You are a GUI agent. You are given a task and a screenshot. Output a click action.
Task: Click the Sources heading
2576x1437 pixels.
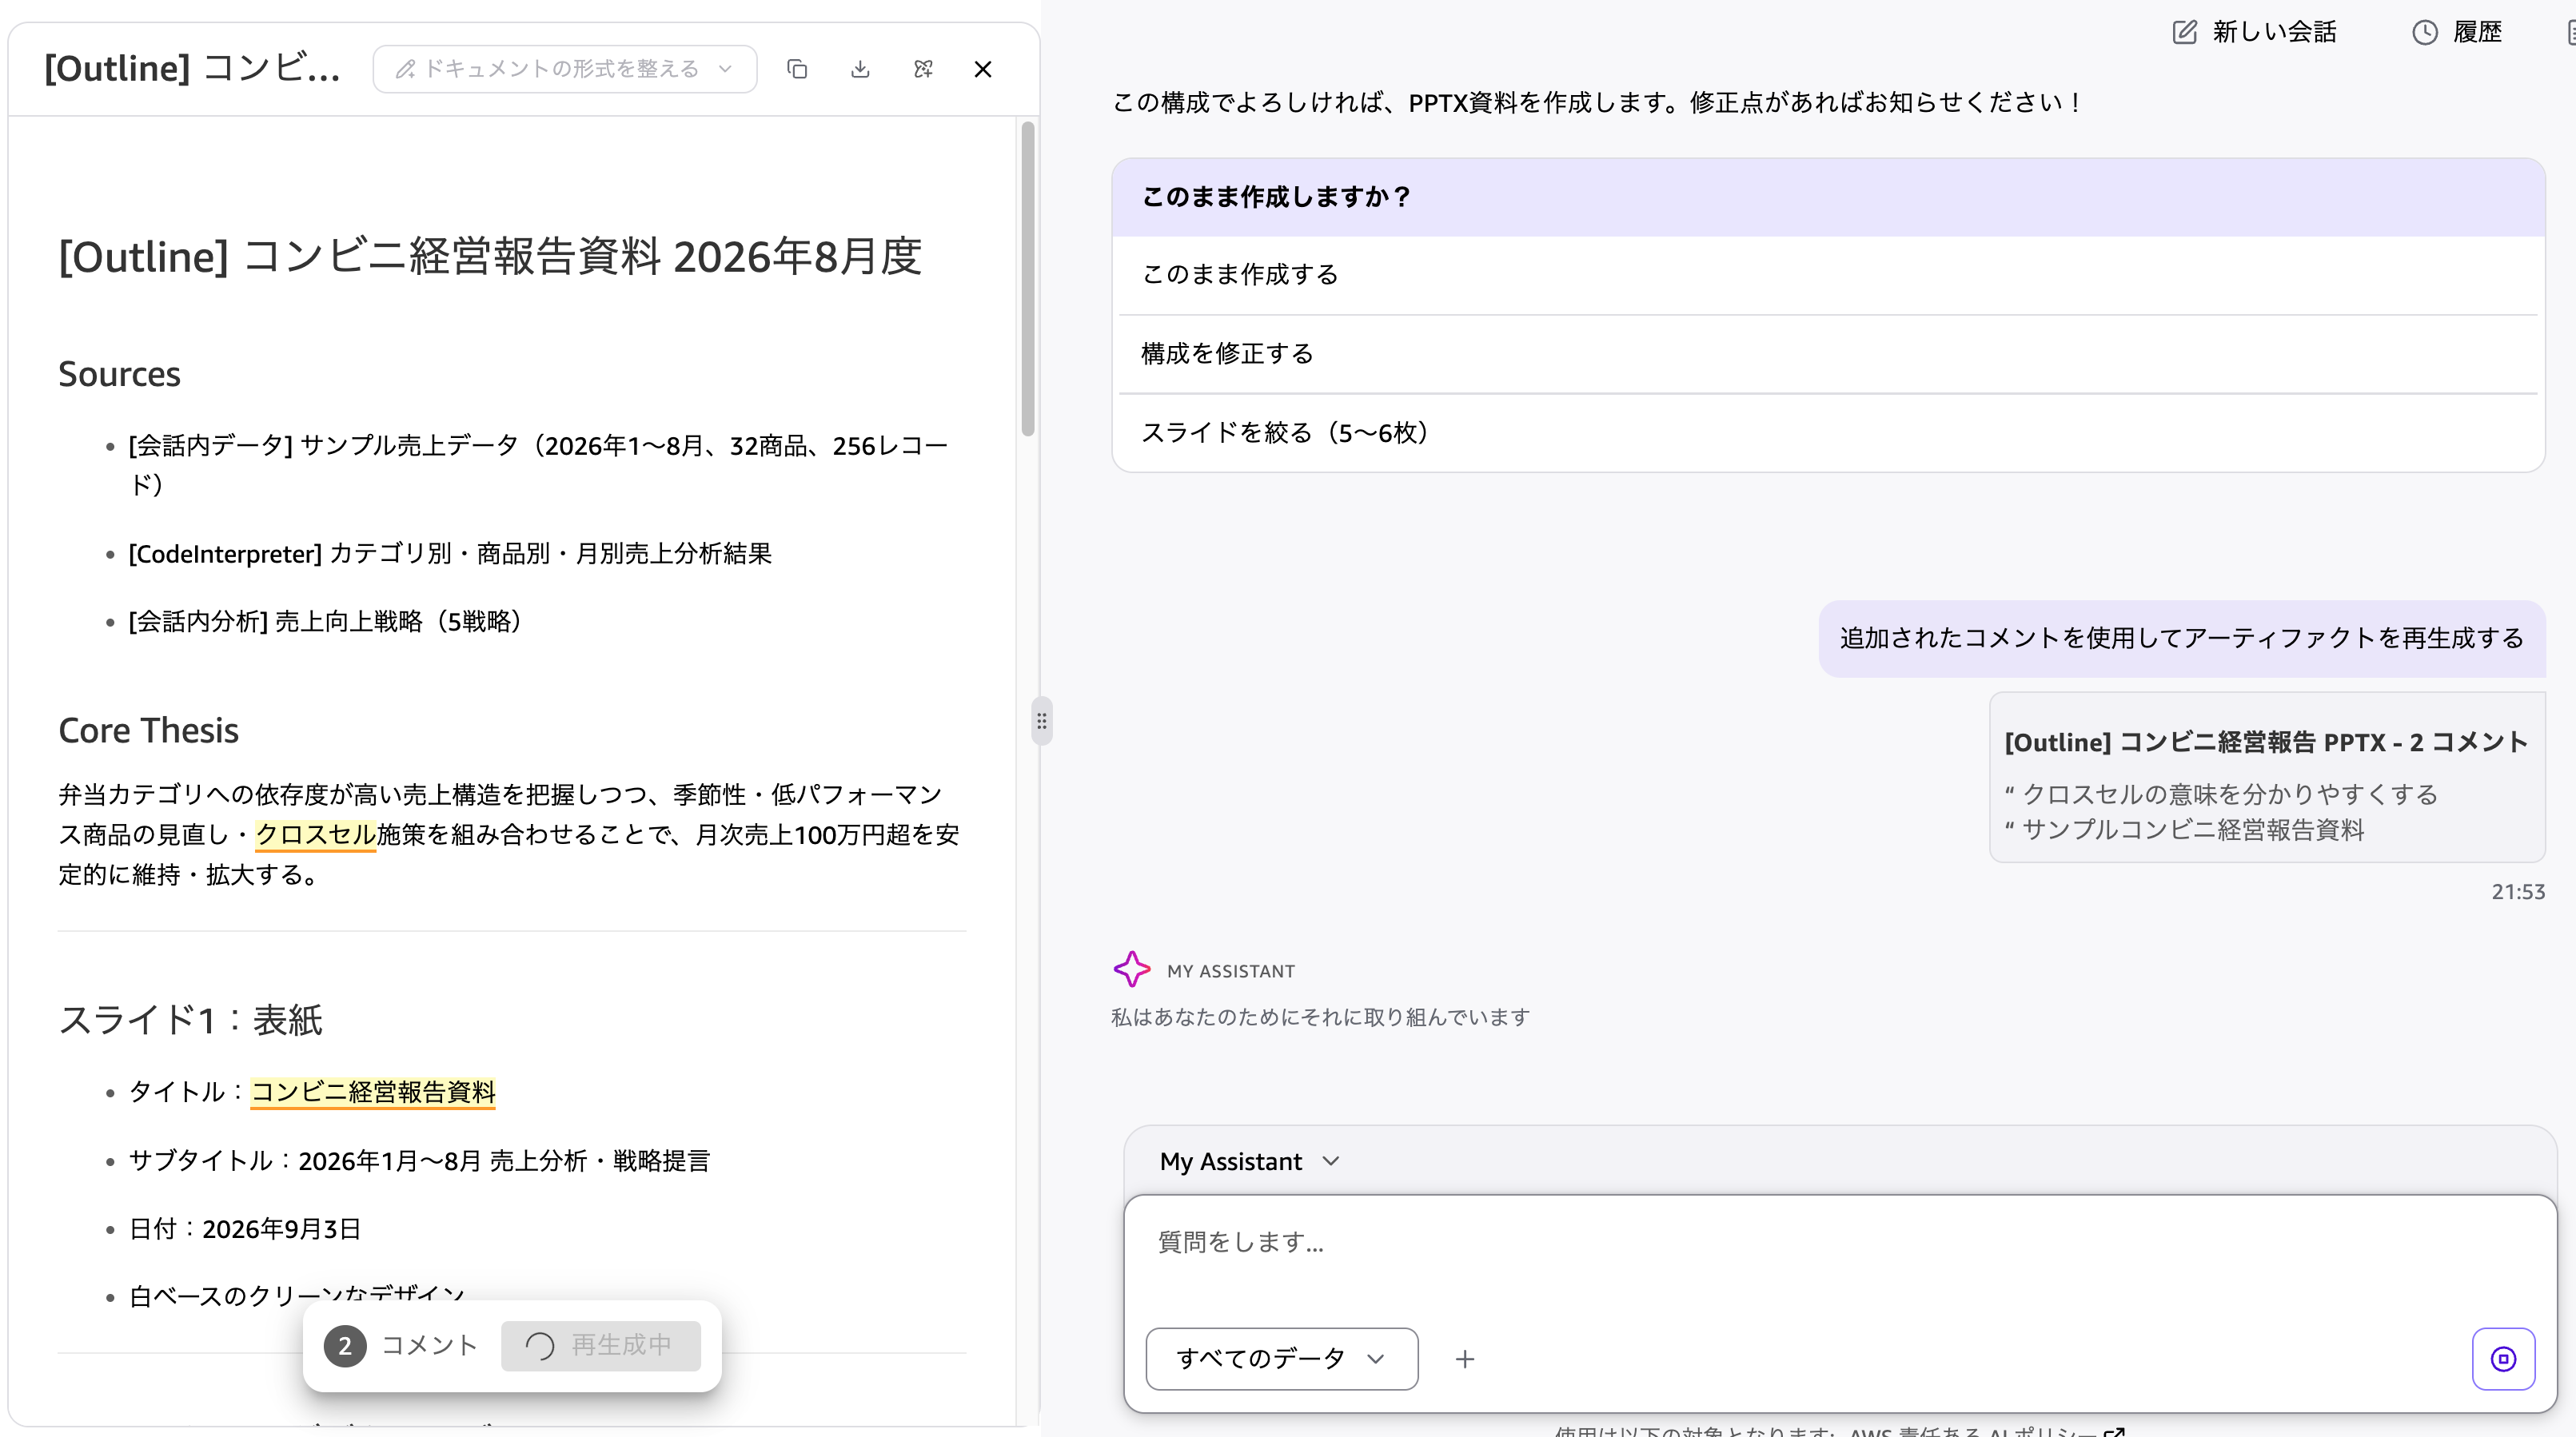coord(119,374)
